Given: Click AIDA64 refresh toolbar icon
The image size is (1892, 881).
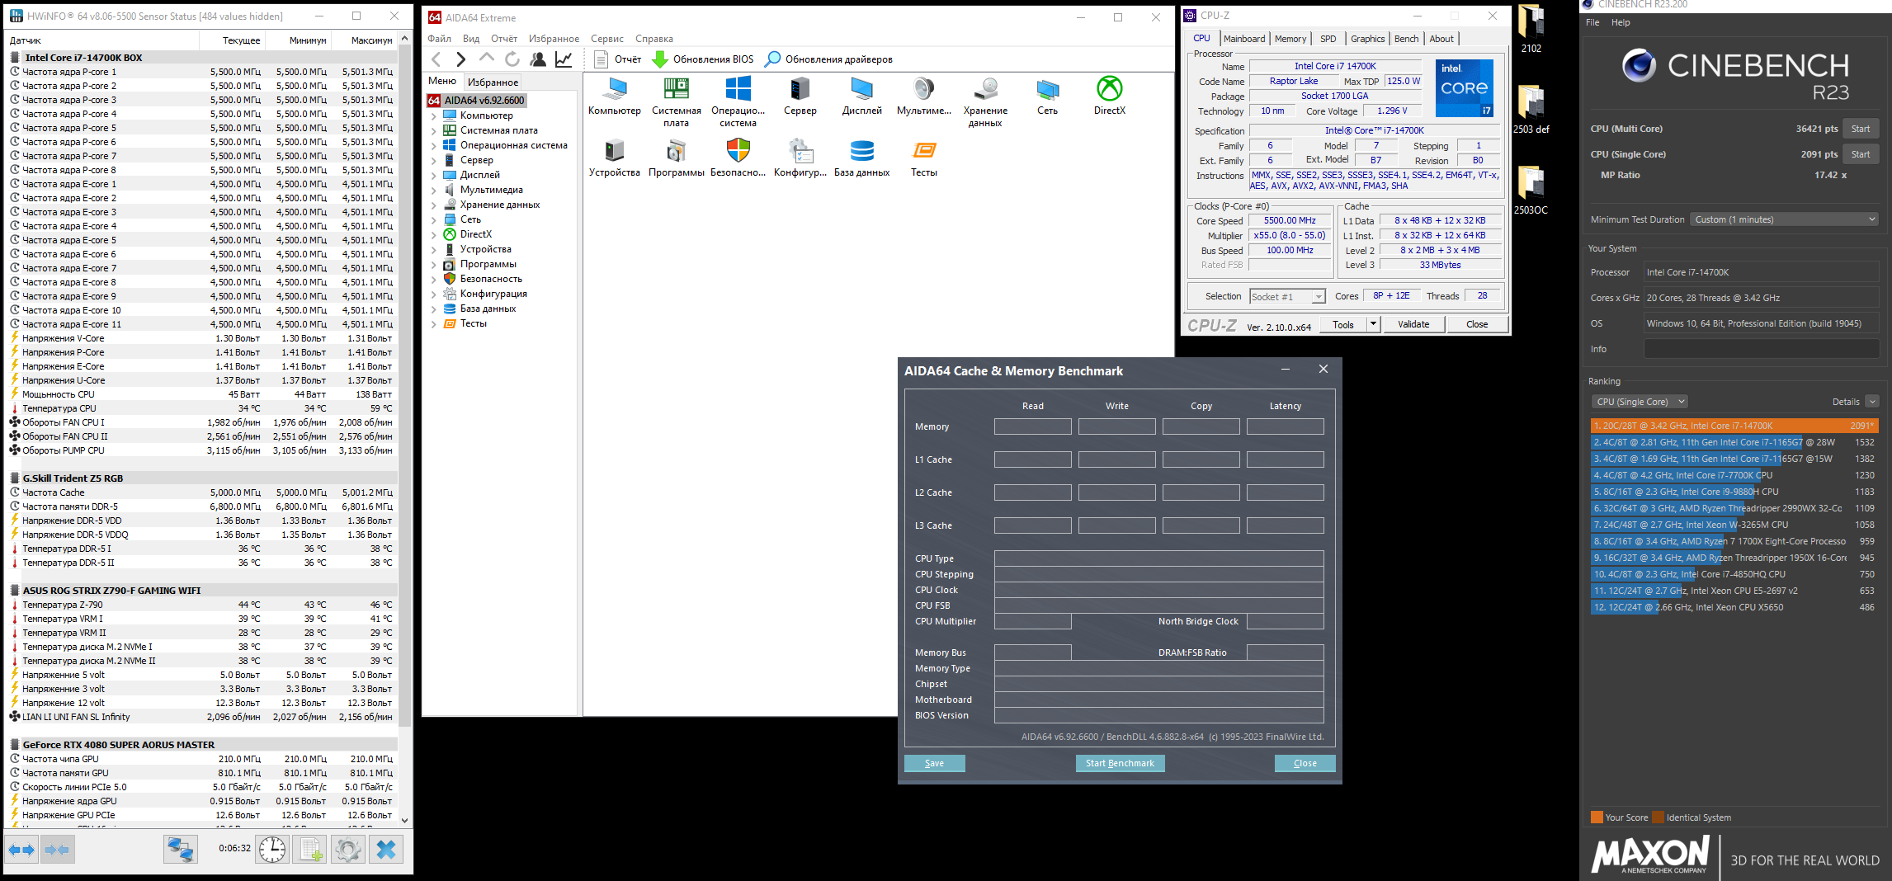Looking at the screenshot, I should (512, 59).
